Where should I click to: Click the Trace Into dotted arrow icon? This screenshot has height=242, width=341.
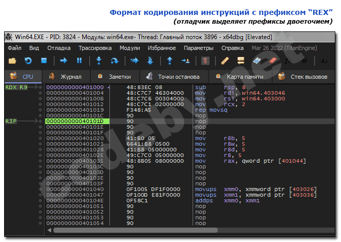135,60
